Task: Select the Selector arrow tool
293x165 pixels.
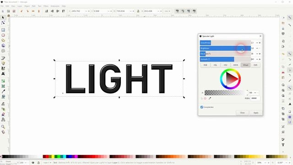Action: (3, 17)
